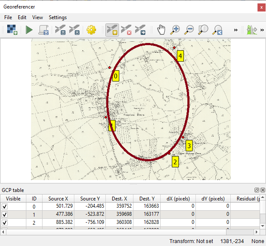Click the Open Raster icon

pos(12,30)
